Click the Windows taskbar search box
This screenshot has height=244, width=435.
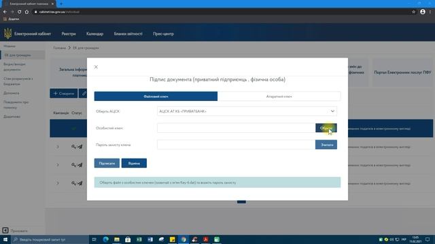point(50,239)
